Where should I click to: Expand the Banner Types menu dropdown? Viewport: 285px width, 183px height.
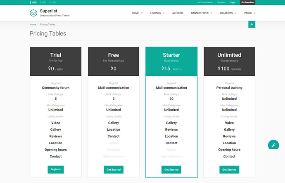pos(202,13)
